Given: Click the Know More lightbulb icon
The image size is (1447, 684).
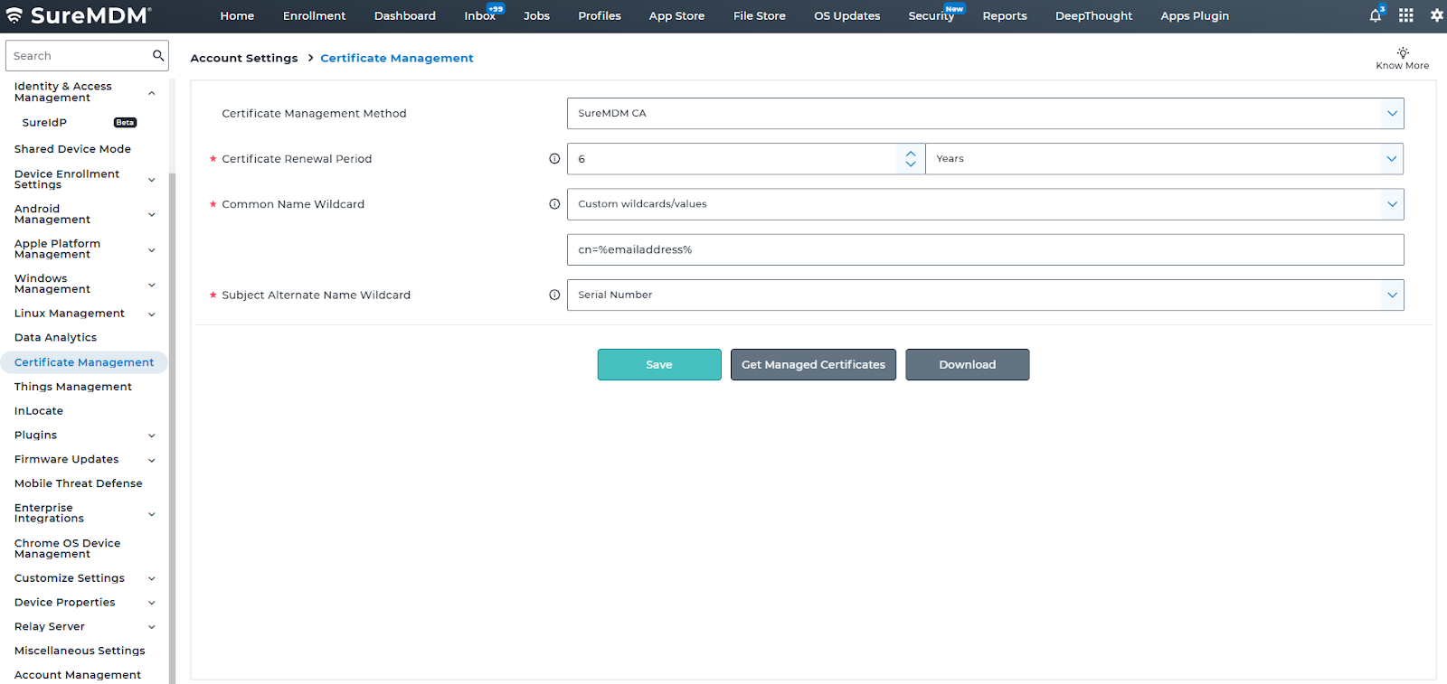Looking at the screenshot, I should point(1403,53).
